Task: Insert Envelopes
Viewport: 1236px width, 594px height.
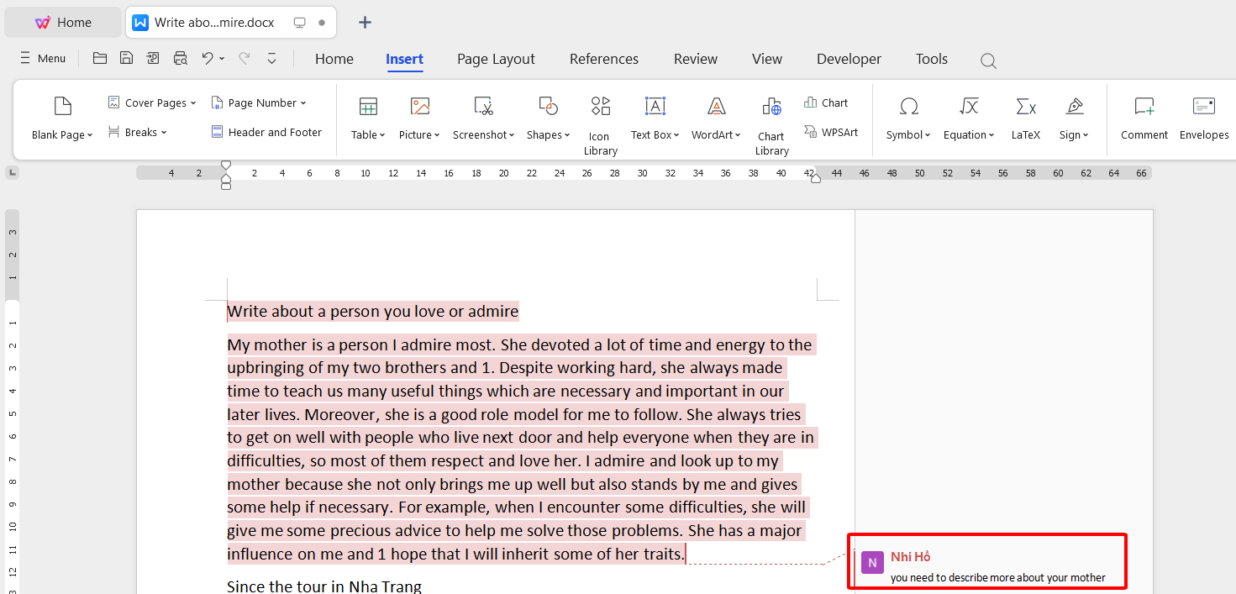Action: tap(1203, 118)
